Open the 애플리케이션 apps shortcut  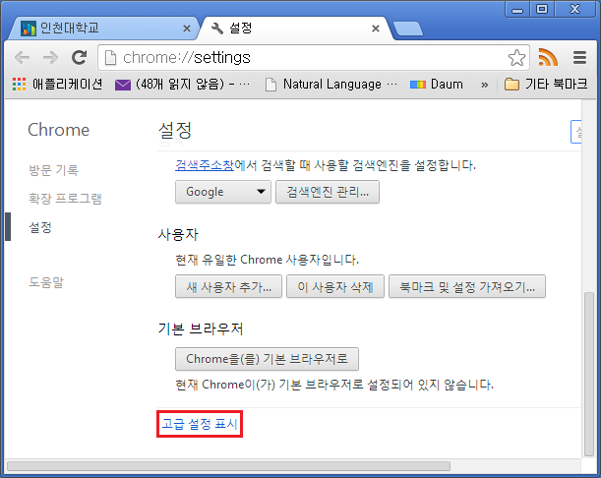point(57,84)
